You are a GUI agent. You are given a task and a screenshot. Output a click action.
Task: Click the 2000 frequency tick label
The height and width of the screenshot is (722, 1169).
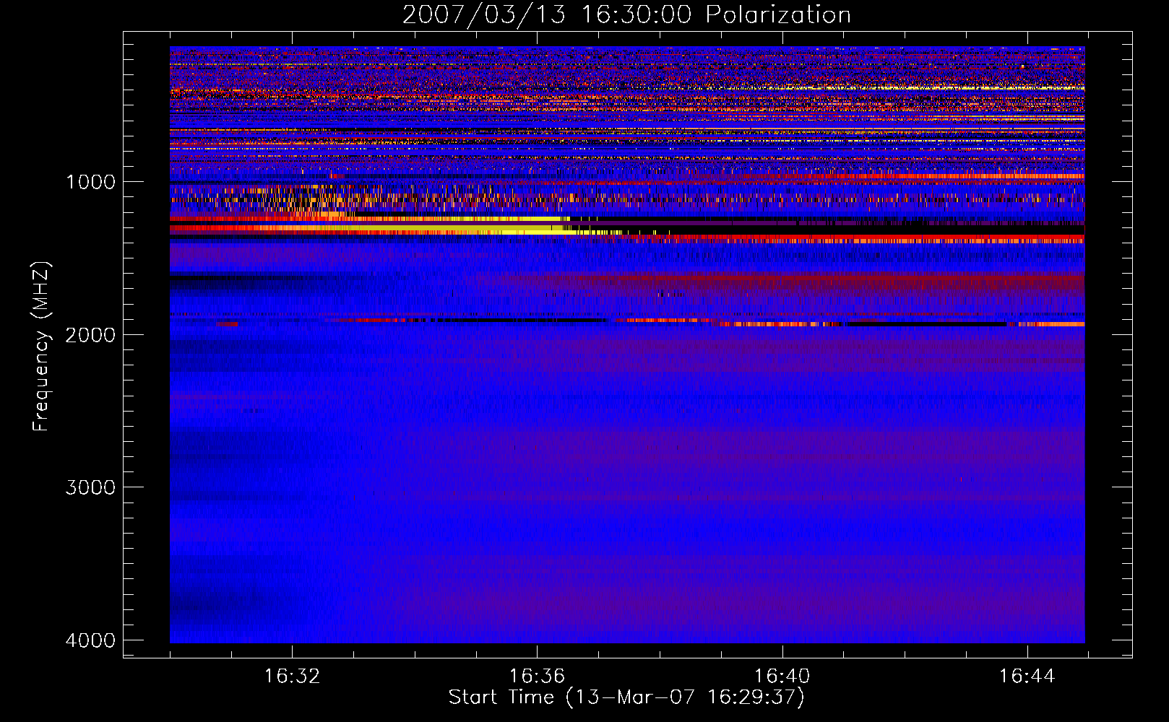90,334
